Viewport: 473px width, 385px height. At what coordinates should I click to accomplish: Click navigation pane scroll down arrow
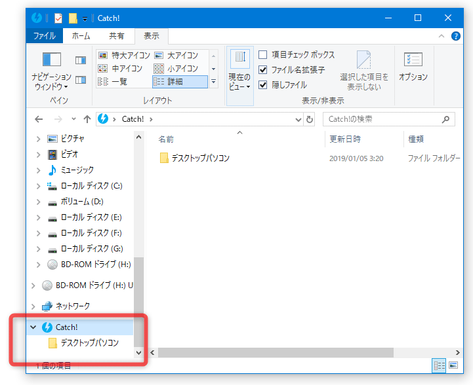pyautogui.click(x=139, y=352)
